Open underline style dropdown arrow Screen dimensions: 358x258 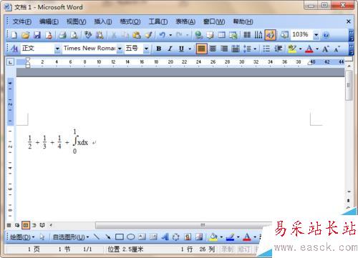point(190,49)
